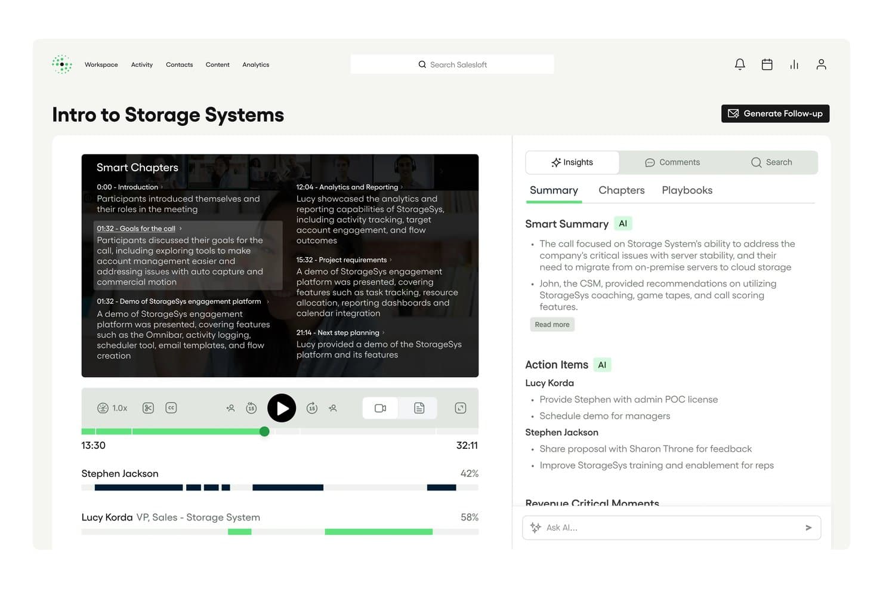Open the Playbooks sub-tab
The height and width of the screenshot is (589, 883).
click(687, 190)
